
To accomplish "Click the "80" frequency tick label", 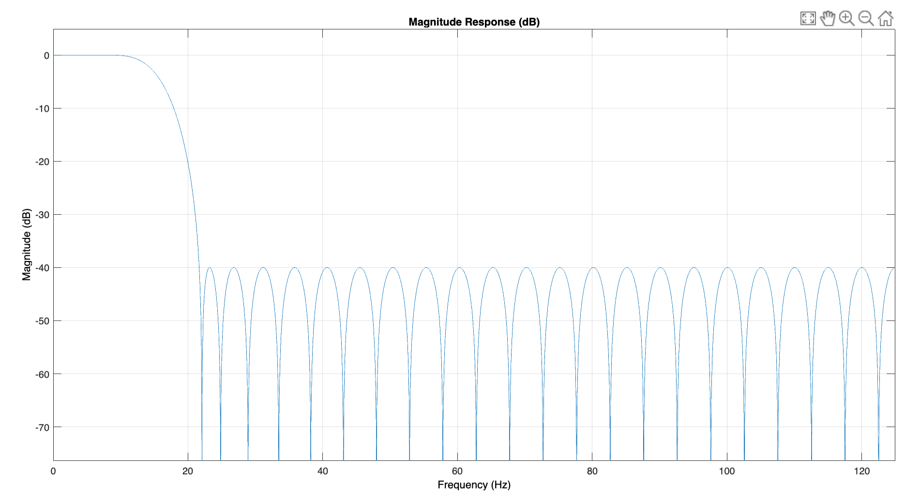I will (x=592, y=471).
